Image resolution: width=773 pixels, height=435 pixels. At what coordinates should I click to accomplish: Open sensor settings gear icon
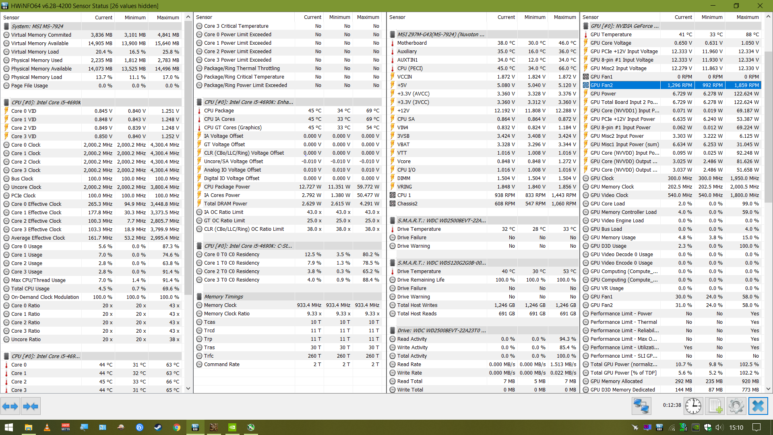[x=736, y=406]
